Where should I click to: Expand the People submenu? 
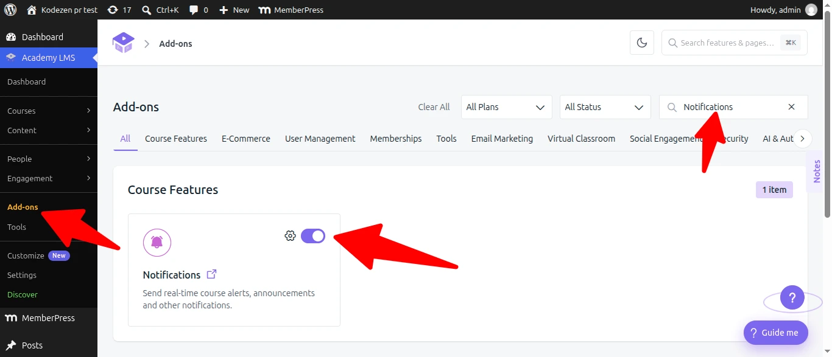[49, 159]
